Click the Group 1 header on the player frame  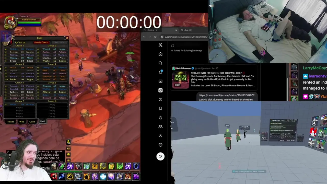[x=24, y=16]
